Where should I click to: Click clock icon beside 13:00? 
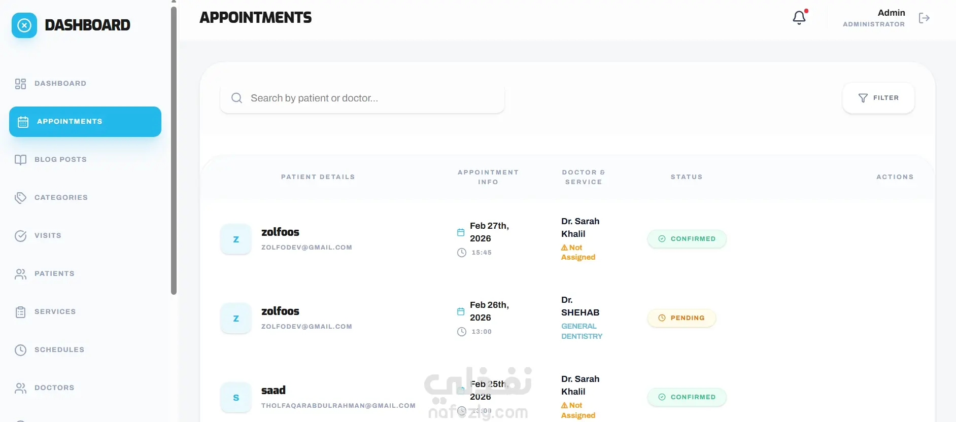pyautogui.click(x=462, y=332)
